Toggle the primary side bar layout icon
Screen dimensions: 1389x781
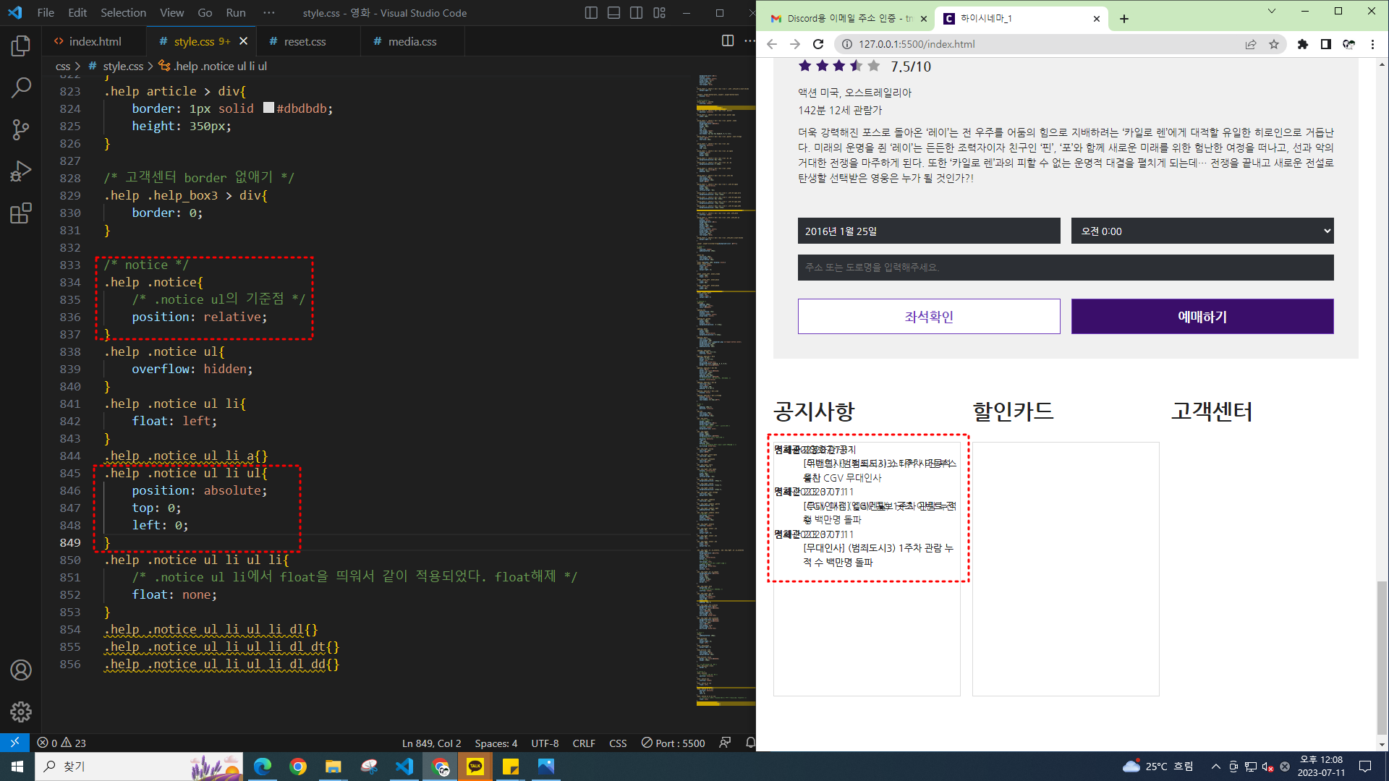click(x=591, y=13)
